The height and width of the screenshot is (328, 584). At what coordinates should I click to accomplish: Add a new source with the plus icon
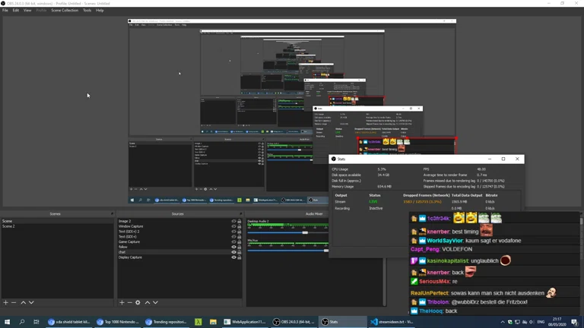(122, 303)
